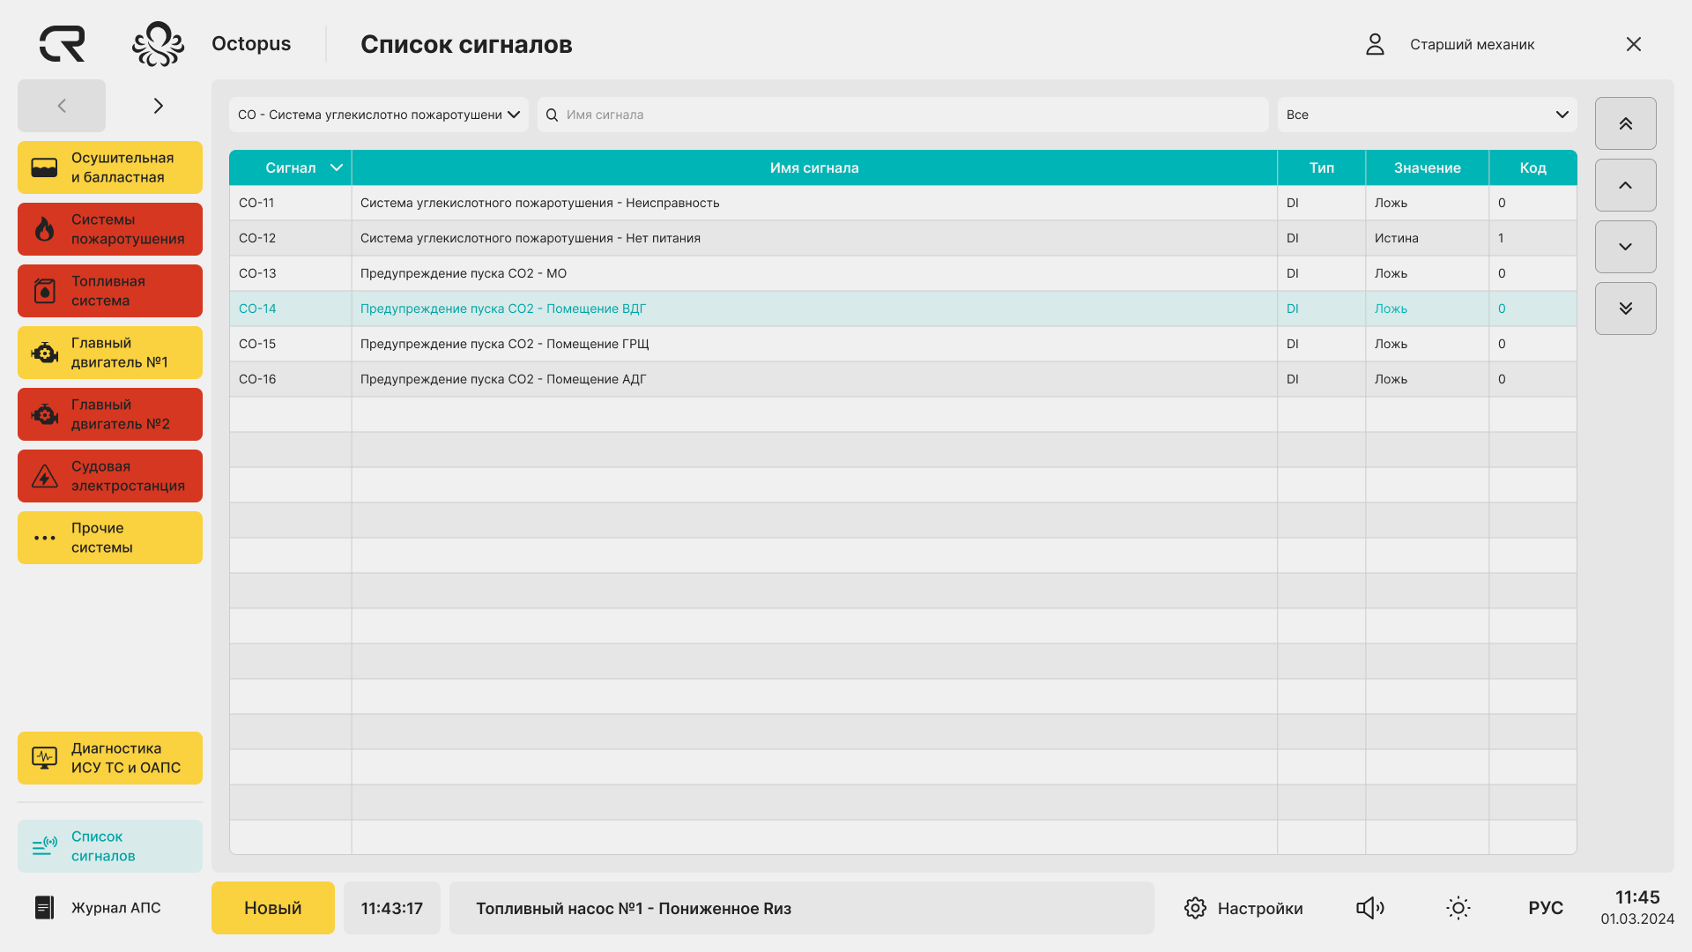This screenshot has height=952, width=1692.
Task: Click the yellow Новый alarm button
Action: [273, 908]
